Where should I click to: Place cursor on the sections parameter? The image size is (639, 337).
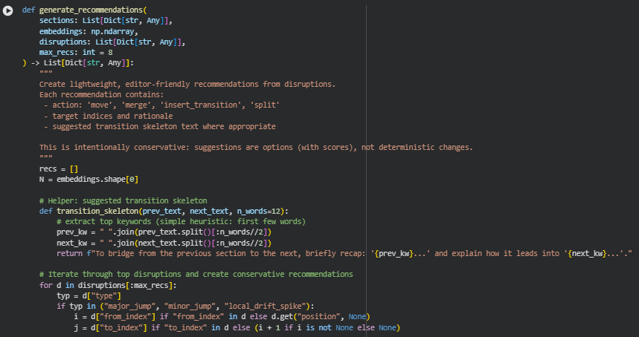[x=57, y=22]
